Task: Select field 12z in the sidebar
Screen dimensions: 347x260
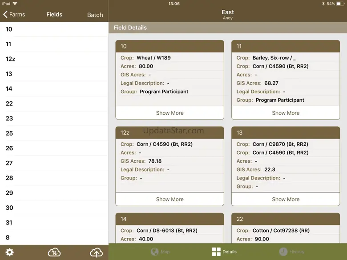Action: tap(11, 59)
